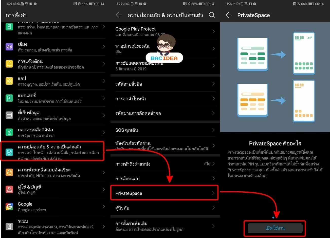Open the Display settings icon (brightness, eye comfort)

pos(9,27)
